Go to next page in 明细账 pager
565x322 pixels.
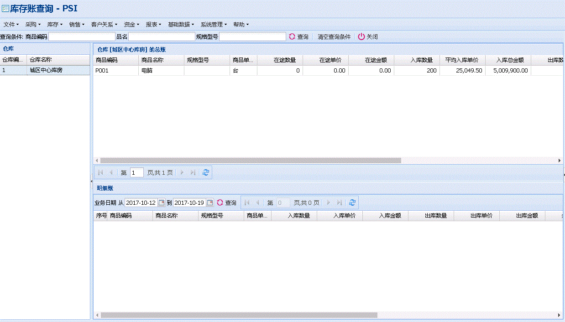tap(328, 203)
